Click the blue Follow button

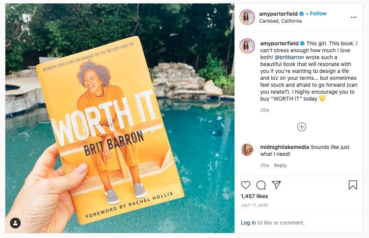(x=318, y=13)
